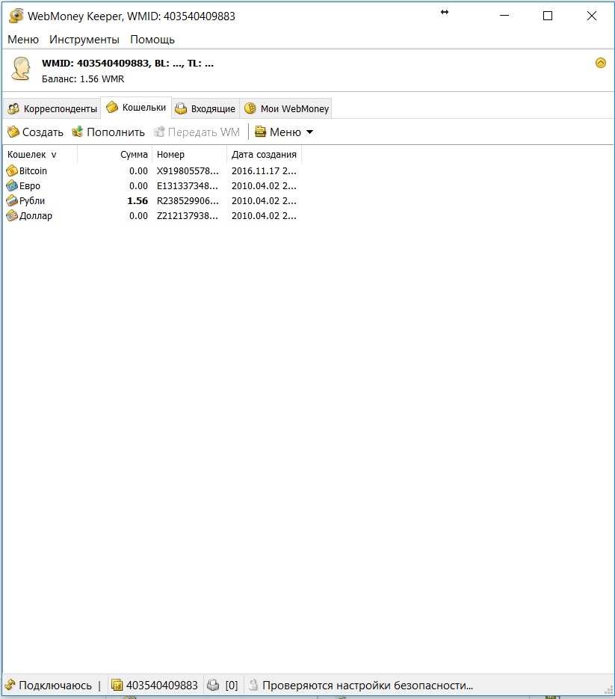Image resolution: width=615 pixels, height=699 pixels.
Task: Switch to the Корреспонденты tab
Action: click(x=52, y=109)
